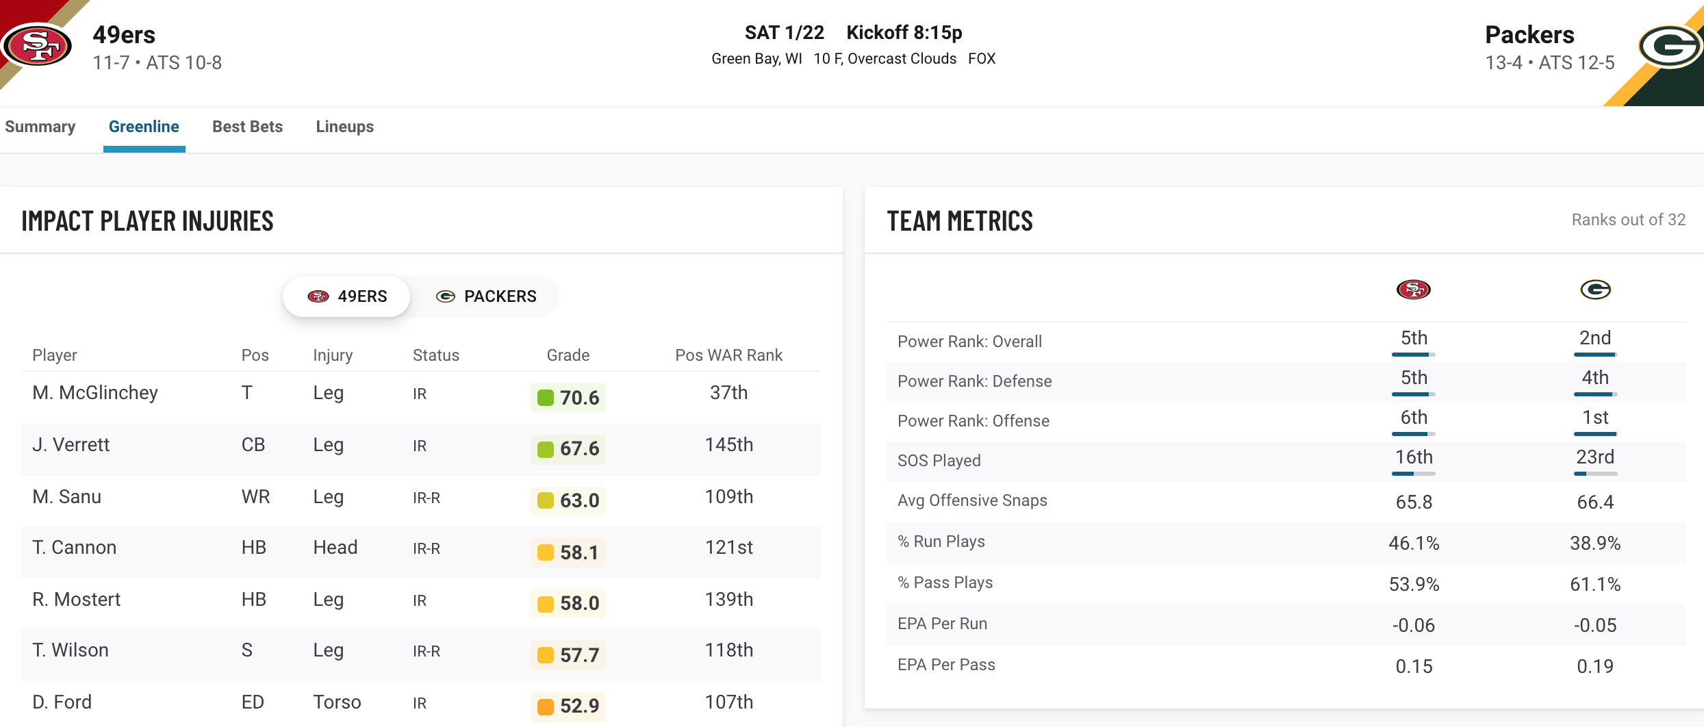The image size is (1704, 727).
Task: Click Packers logo in Team Metrics column
Action: pyautogui.click(x=1595, y=290)
